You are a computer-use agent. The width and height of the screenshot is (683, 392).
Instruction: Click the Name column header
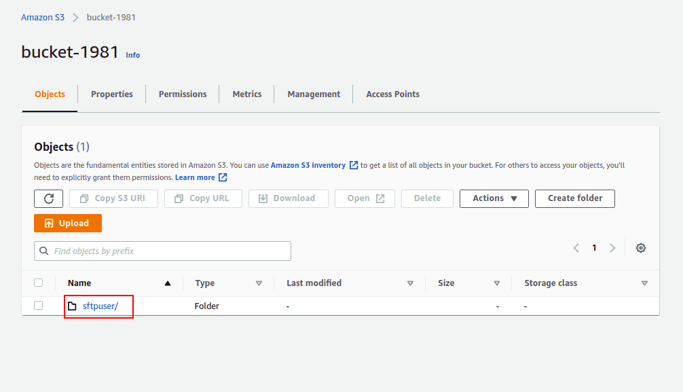click(x=79, y=283)
